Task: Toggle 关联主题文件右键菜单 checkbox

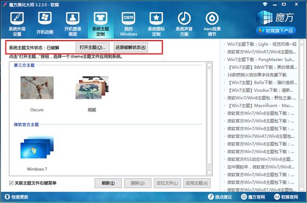Action: 12,183
